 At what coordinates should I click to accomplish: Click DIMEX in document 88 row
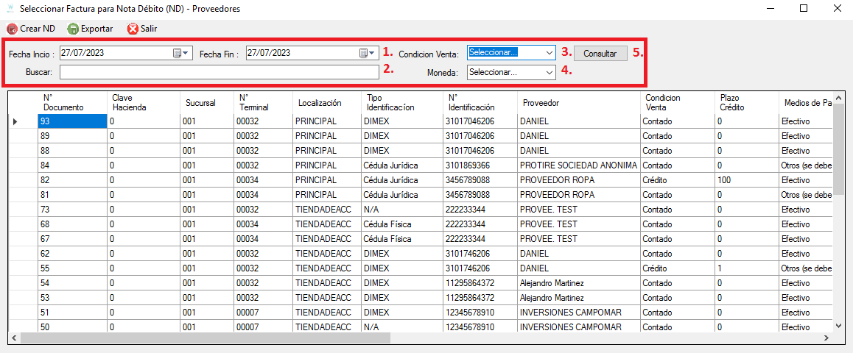(x=401, y=151)
